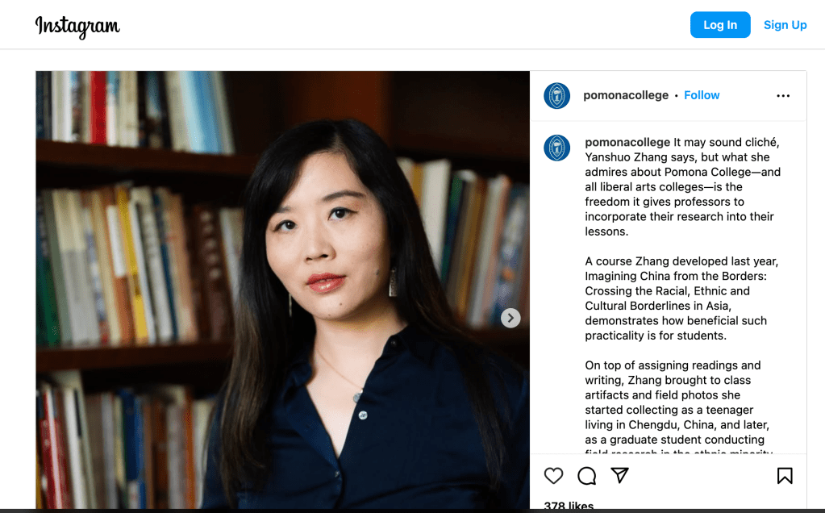
Task: Click the bold pomonacollege name in caption
Action: (x=627, y=142)
